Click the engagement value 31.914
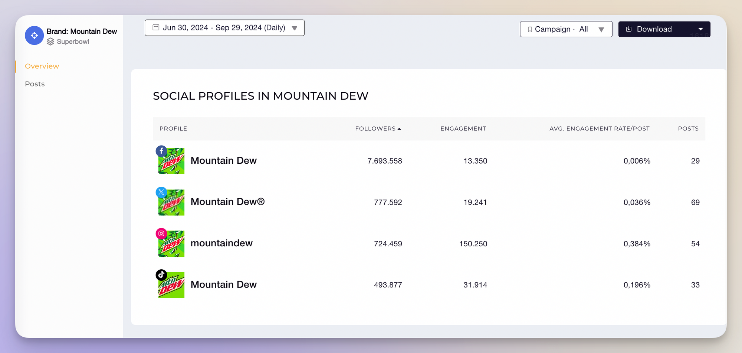Screen dimensions: 742x353 pyautogui.click(x=475, y=285)
